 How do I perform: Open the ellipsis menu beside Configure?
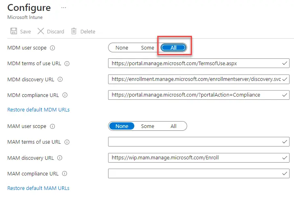click(x=64, y=8)
